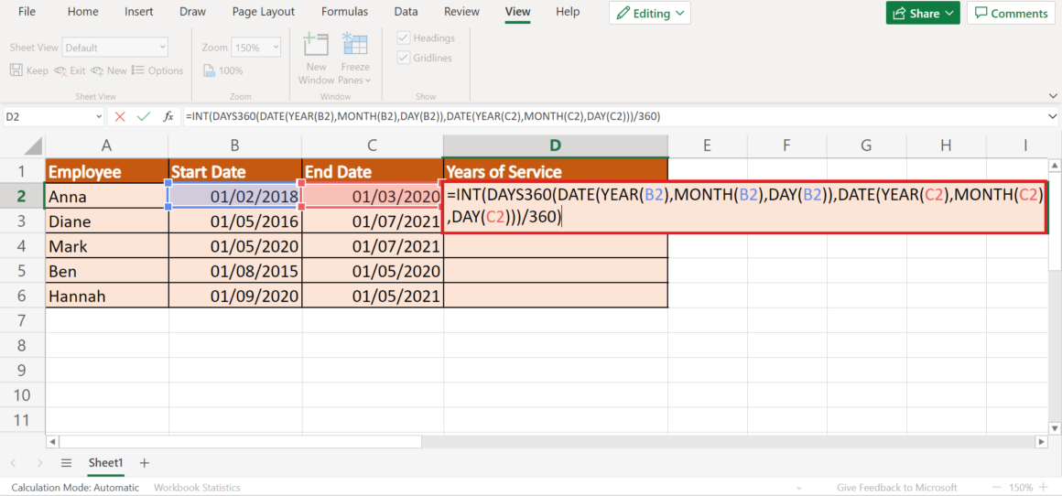Click the horizontal scrollbar track
The image size is (1062, 496).
click(x=732, y=441)
